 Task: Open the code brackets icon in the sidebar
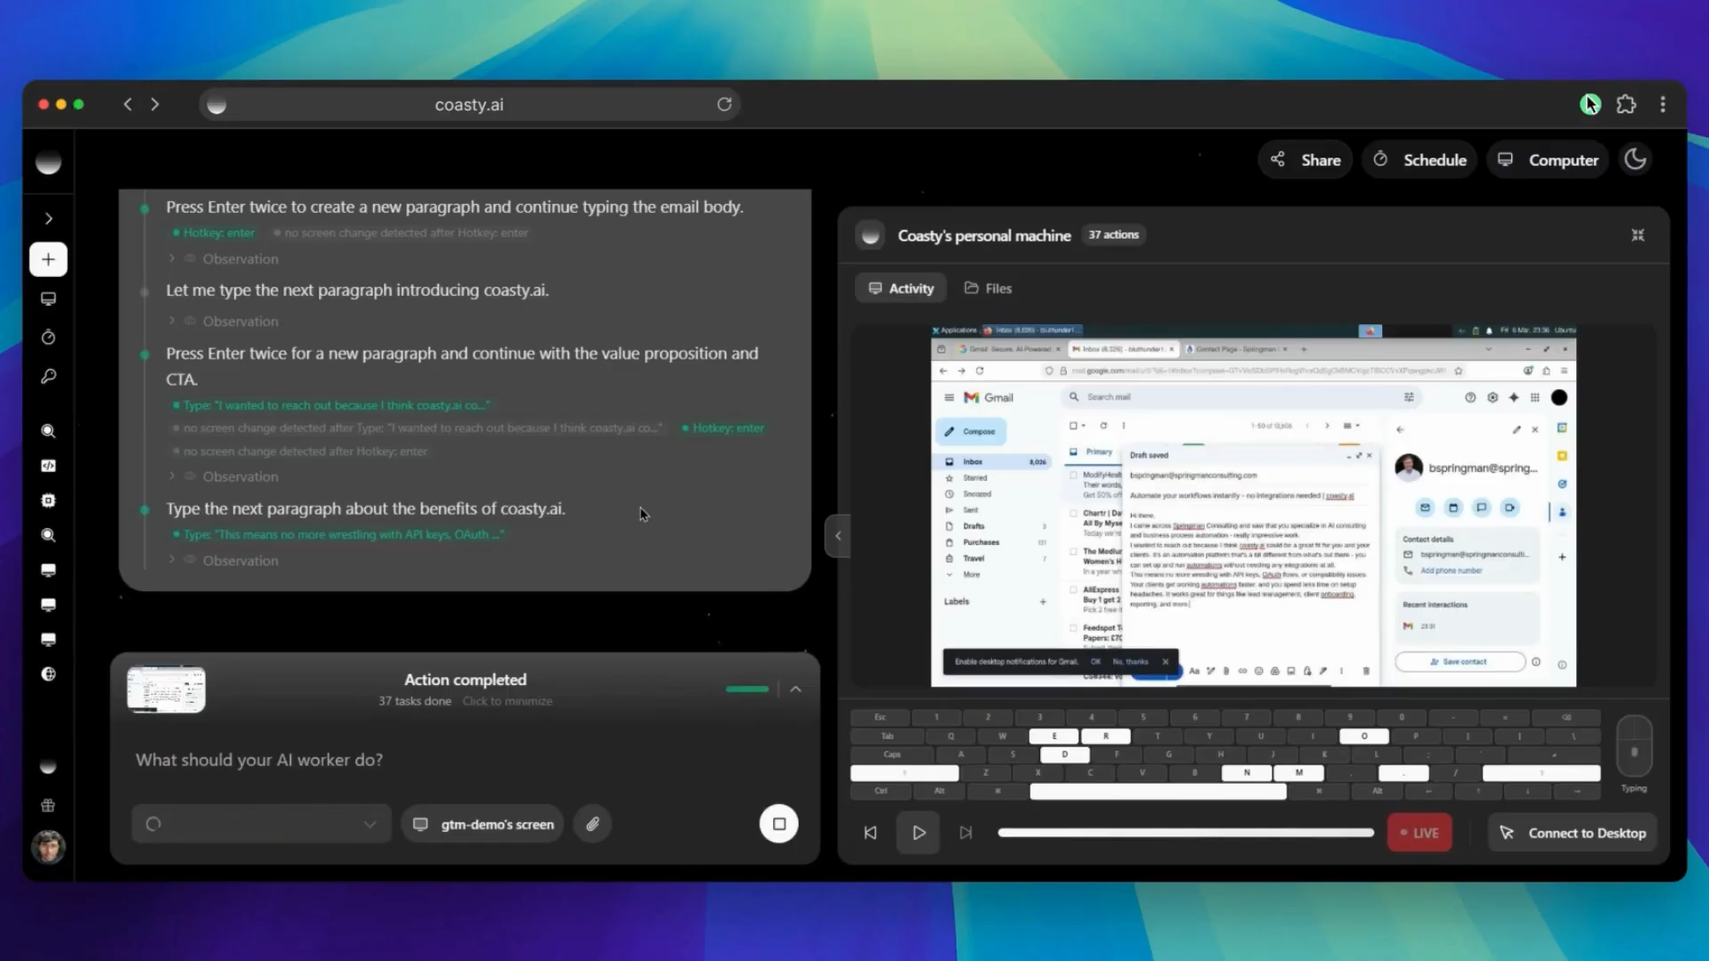(48, 466)
